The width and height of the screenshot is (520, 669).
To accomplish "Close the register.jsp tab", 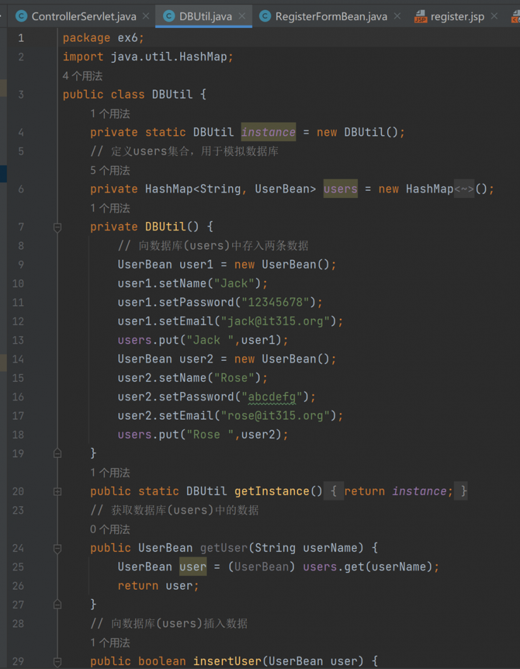I will coord(494,16).
